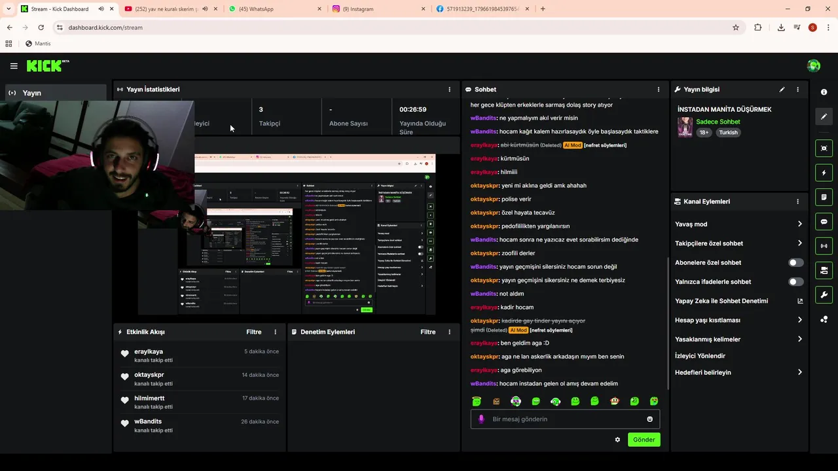Open a new browser tab

click(543, 9)
